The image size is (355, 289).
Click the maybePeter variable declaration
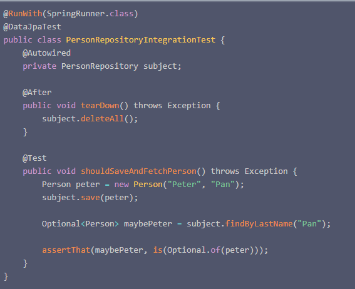click(x=148, y=224)
